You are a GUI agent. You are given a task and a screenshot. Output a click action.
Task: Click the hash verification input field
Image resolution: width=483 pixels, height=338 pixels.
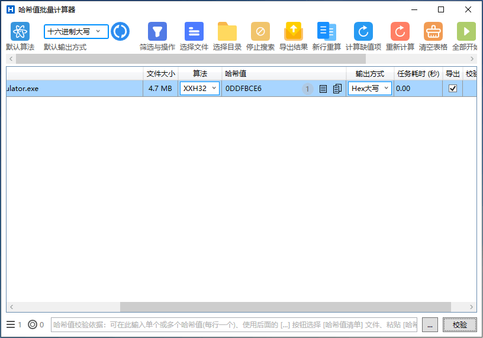click(234, 324)
